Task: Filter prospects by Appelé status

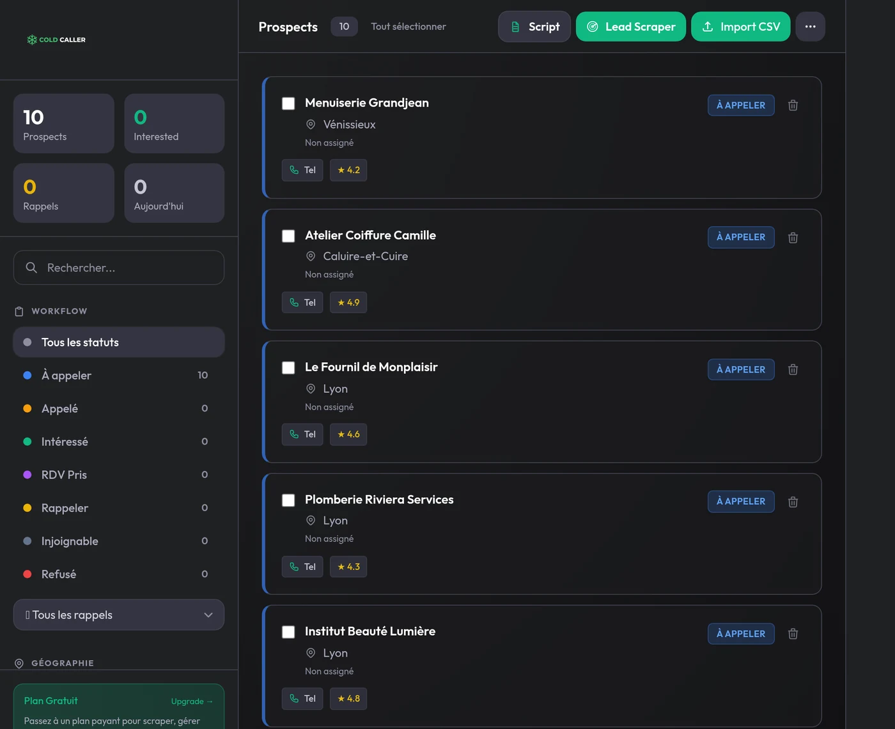Action: (x=119, y=409)
